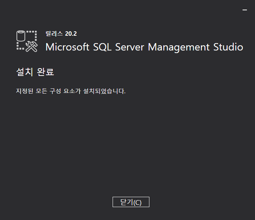
Task: Select the 릴리스 20.2 version text
Action: pyautogui.click(x=61, y=34)
